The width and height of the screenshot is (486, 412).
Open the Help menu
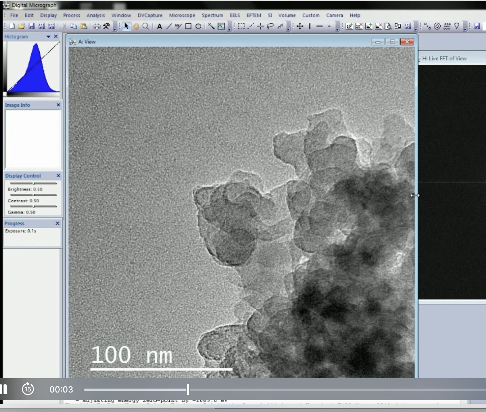pyautogui.click(x=355, y=15)
